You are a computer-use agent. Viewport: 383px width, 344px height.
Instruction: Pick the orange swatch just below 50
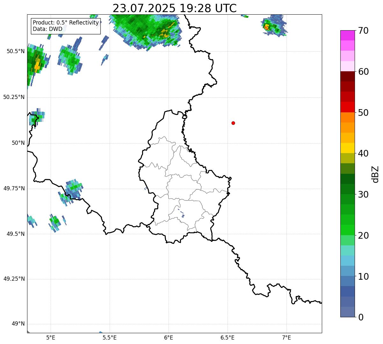[x=348, y=117]
